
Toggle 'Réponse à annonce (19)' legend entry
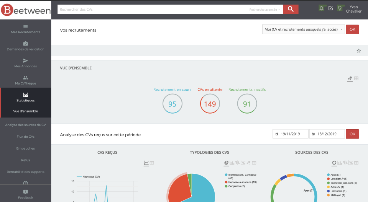[x=241, y=182]
